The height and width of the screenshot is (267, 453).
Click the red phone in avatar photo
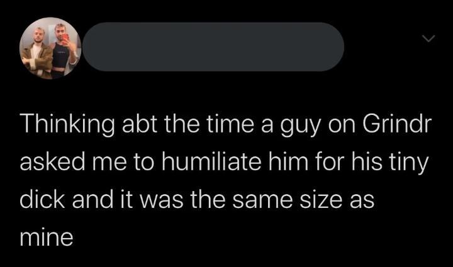point(65,38)
